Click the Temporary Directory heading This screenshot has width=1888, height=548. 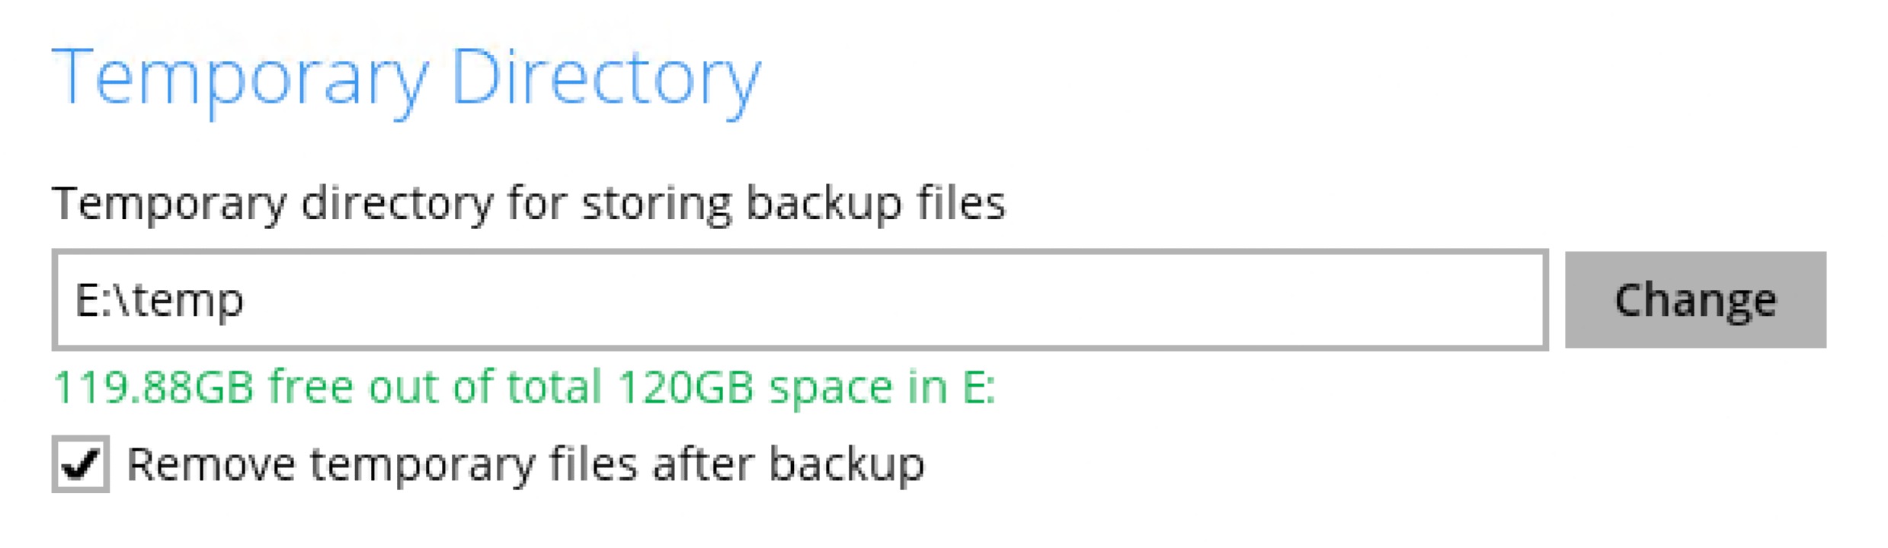[405, 78]
